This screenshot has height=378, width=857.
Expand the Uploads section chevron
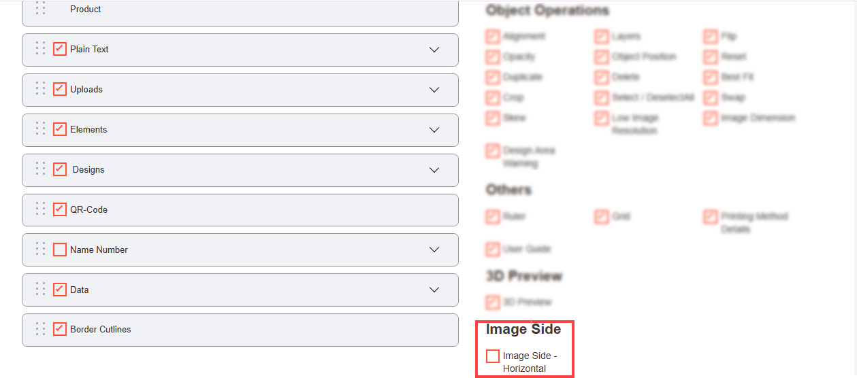[434, 90]
